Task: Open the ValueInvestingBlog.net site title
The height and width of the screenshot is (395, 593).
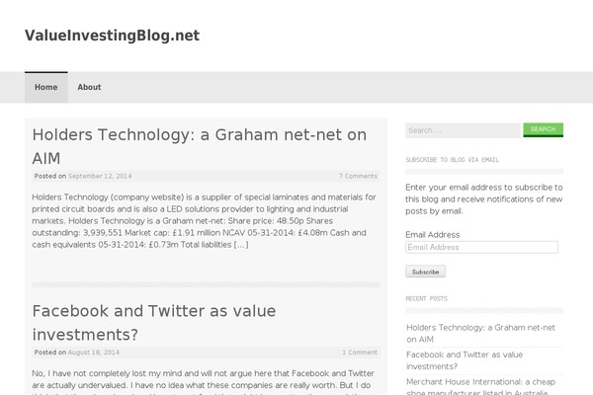Action: pyautogui.click(x=112, y=36)
